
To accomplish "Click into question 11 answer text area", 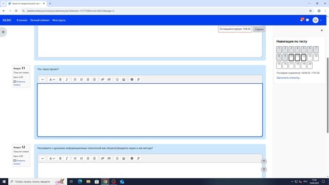I will coord(150,110).
